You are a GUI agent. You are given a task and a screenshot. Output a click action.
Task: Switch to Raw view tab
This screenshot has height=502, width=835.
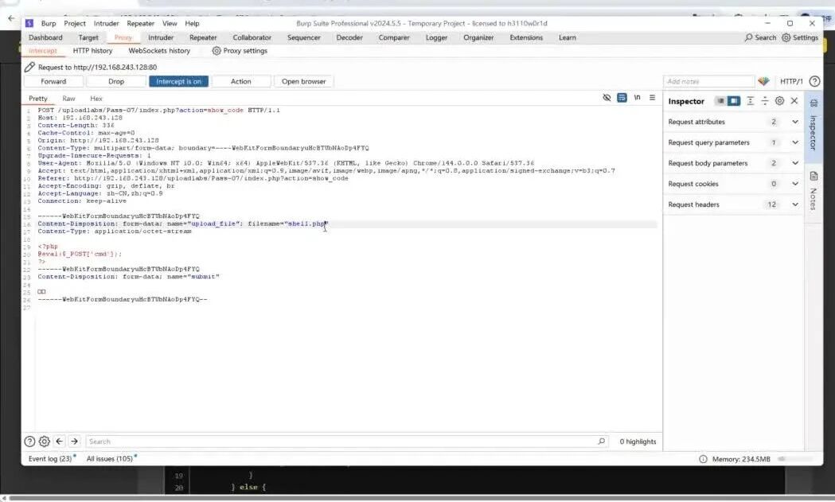68,99
